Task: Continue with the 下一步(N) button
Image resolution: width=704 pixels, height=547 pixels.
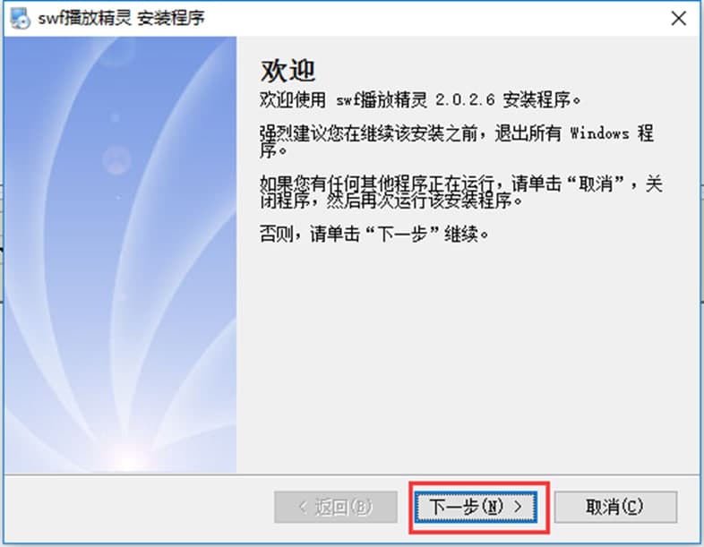Action: tap(476, 507)
